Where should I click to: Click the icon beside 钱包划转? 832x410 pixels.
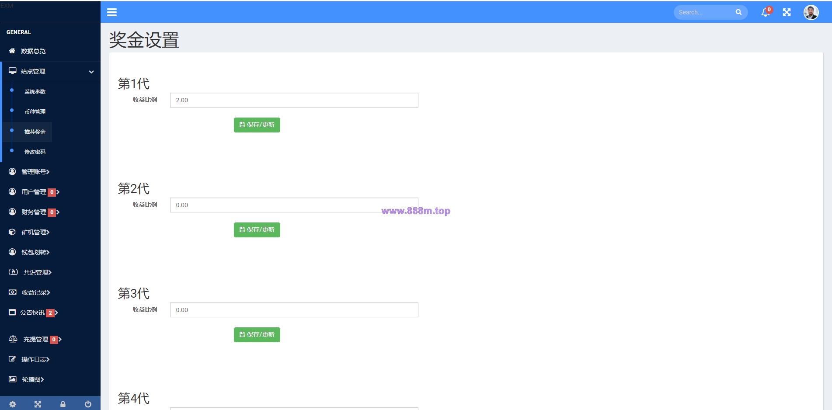point(12,252)
